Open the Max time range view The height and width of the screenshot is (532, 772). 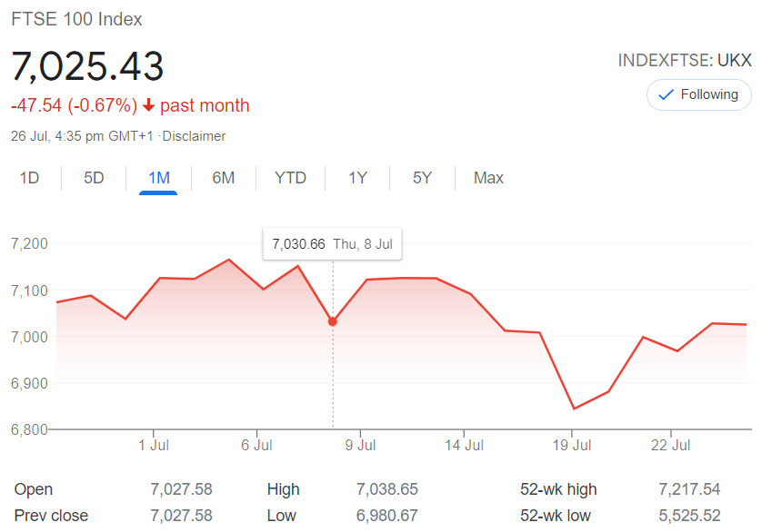coord(488,178)
